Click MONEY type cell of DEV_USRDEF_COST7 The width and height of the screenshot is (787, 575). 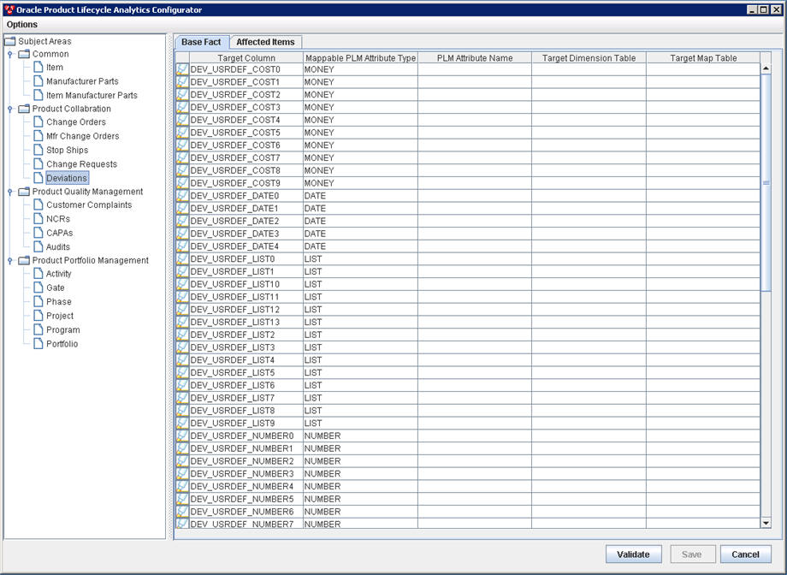coord(360,157)
